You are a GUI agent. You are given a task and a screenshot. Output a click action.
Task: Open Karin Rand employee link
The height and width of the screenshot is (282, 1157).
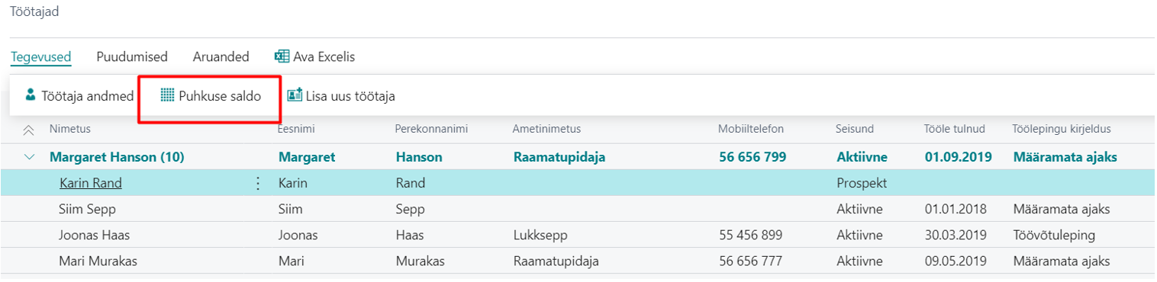point(90,183)
